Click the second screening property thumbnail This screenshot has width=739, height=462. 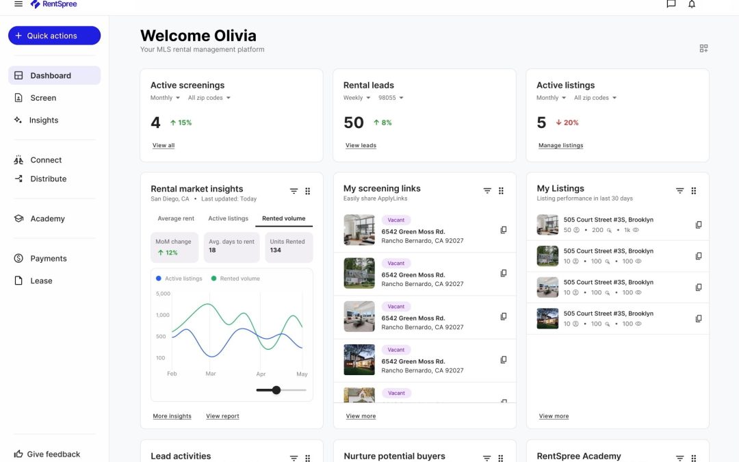point(359,273)
